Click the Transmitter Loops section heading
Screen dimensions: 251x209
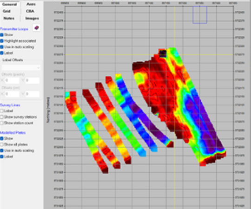click(14, 29)
